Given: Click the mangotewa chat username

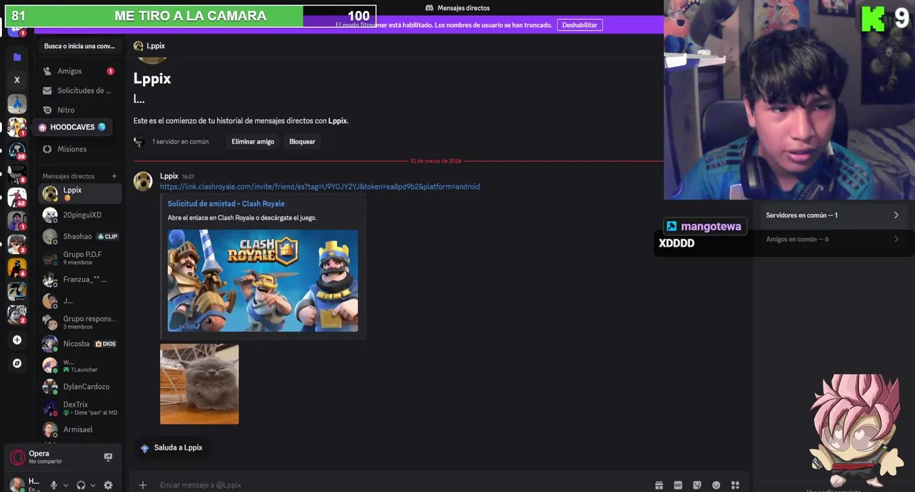Looking at the screenshot, I should tap(711, 226).
